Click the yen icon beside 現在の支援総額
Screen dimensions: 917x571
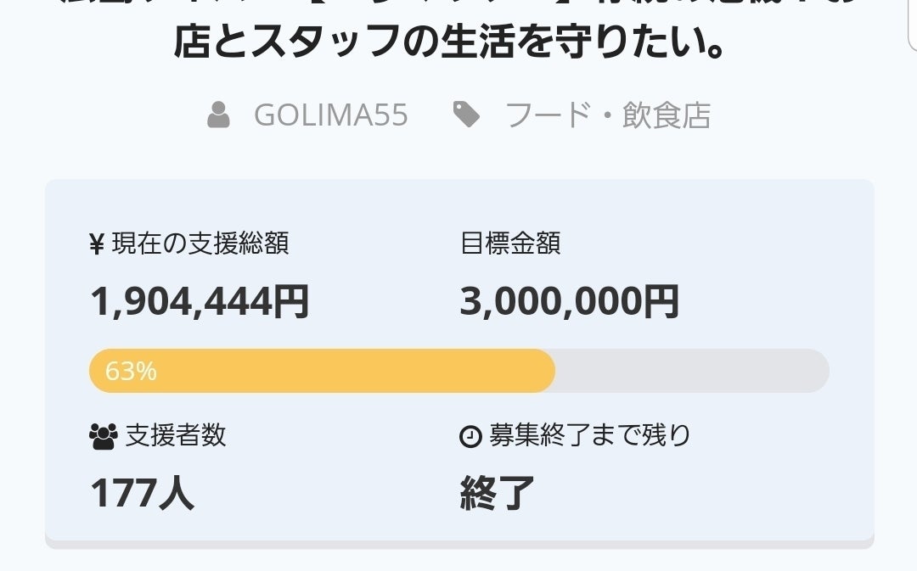click(x=97, y=244)
